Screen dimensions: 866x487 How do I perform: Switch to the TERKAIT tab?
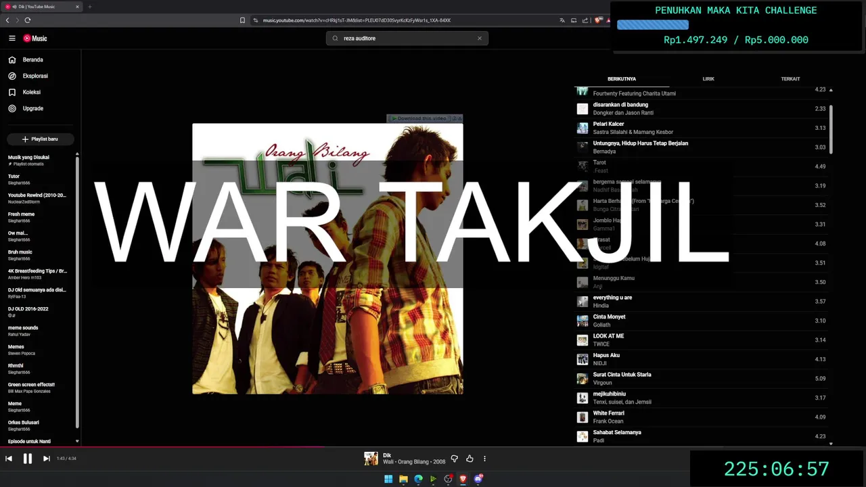(x=790, y=79)
